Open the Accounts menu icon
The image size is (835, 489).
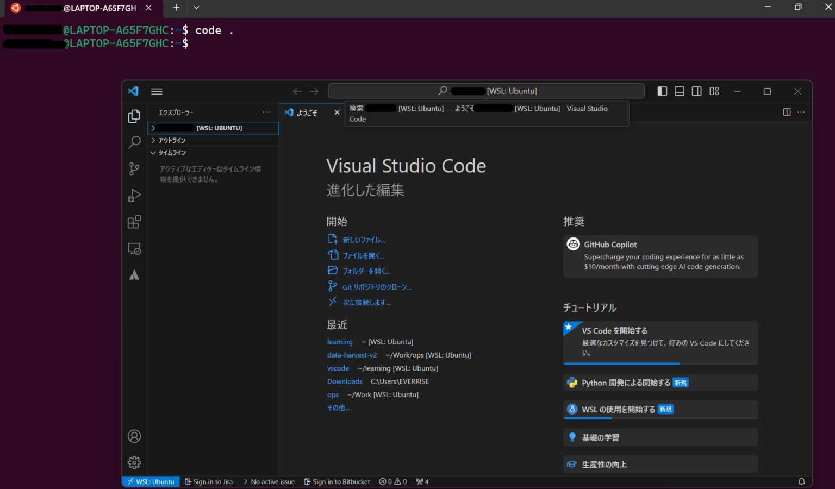tap(134, 436)
